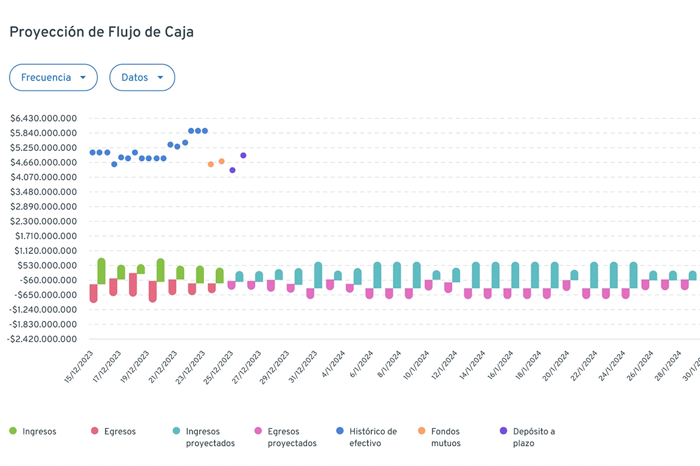Hide the Egresos legend series
The height and width of the screenshot is (466, 700).
click(120, 431)
